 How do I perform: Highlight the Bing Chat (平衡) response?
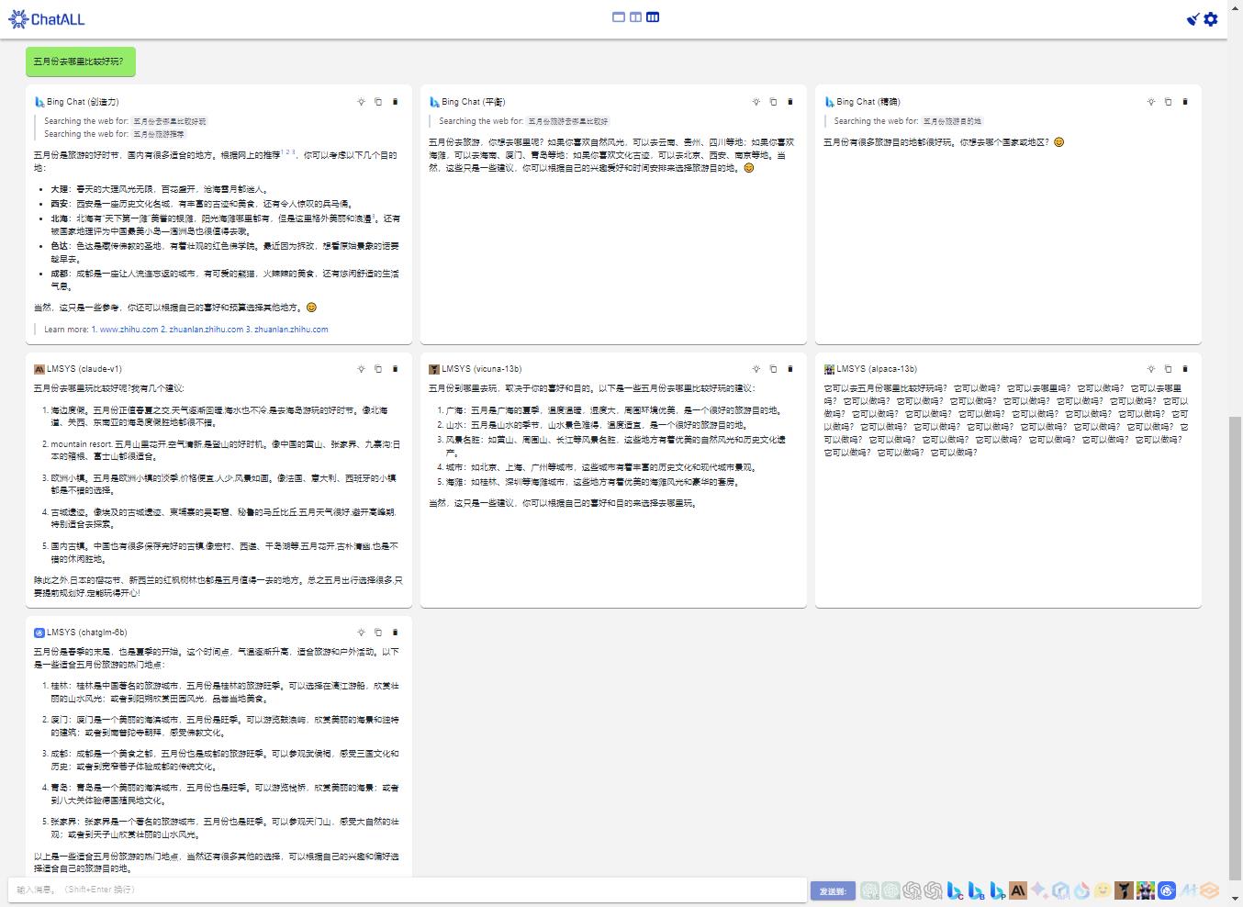click(x=756, y=102)
